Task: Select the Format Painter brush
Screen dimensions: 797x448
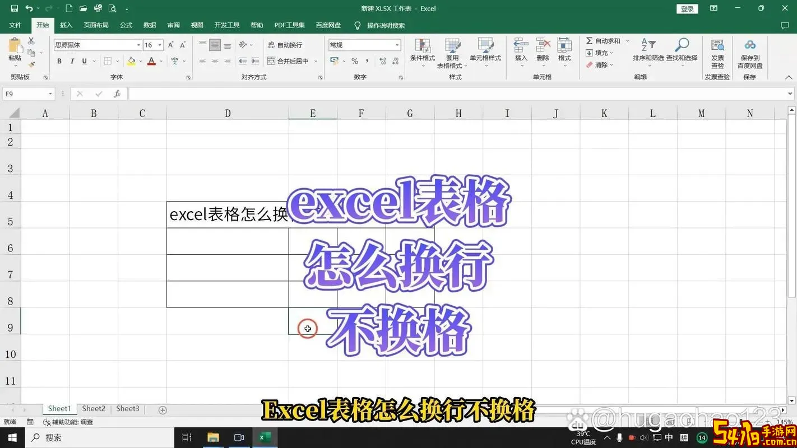Action: pyautogui.click(x=31, y=64)
